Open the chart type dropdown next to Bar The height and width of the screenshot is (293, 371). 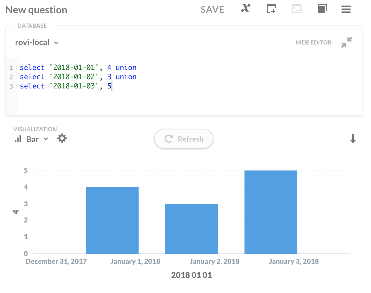[46, 139]
